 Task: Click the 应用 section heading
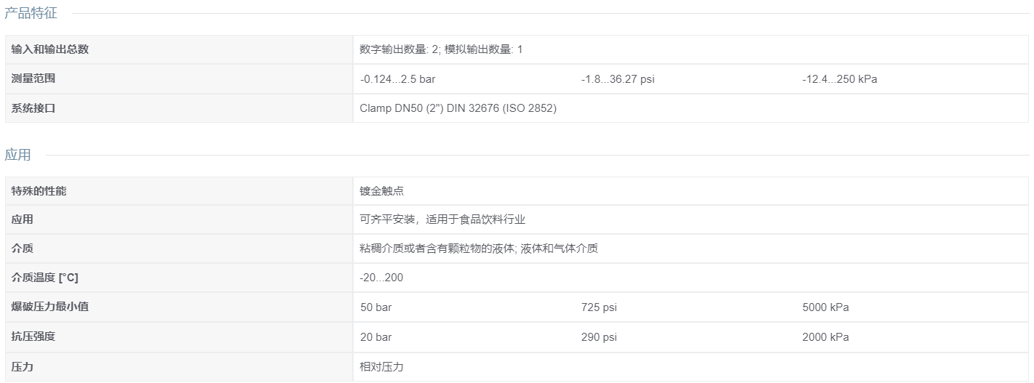pos(17,155)
